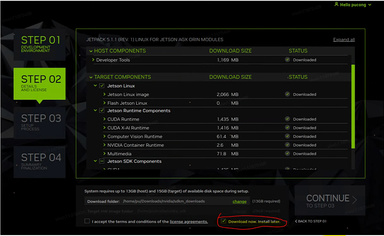This screenshot has width=384, height=236.
Task: Click the Downloaded status checkmark for Developer Tools
Action: (x=287, y=59)
